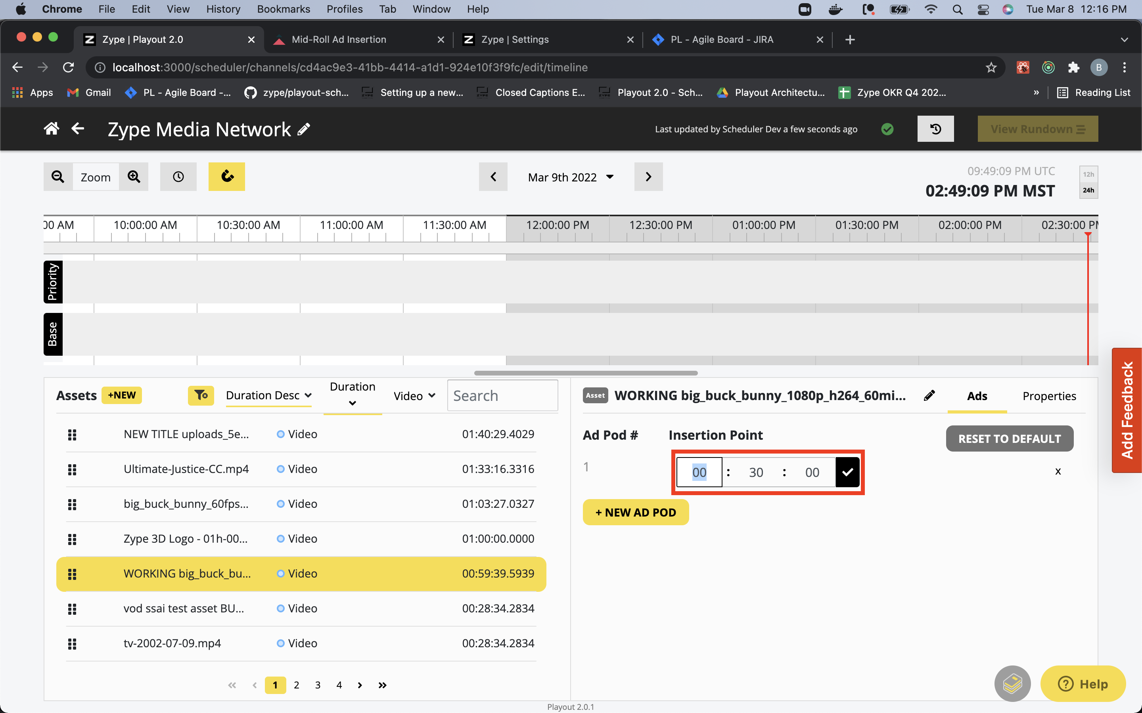Zoom in the timeline

point(134,177)
